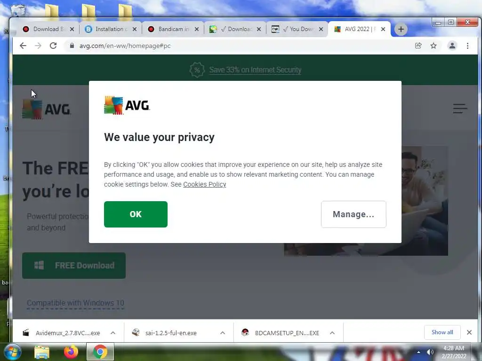The width and height of the screenshot is (482, 361).
Task: Click the FREE Download button
Action: (x=74, y=266)
